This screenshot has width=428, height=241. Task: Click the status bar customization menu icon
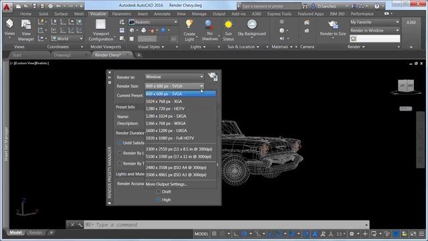[422, 234]
